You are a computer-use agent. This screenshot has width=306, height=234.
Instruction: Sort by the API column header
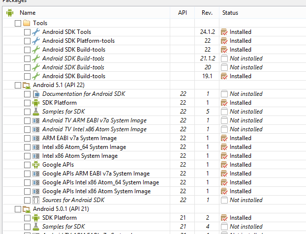pos(182,12)
